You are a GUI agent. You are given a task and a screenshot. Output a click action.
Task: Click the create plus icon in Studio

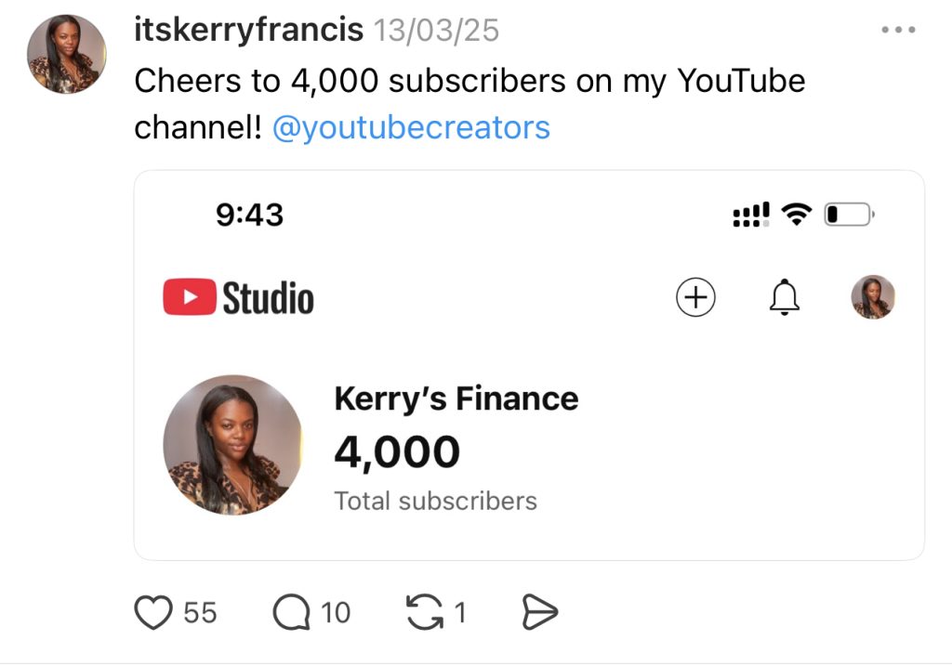(695, 297)
